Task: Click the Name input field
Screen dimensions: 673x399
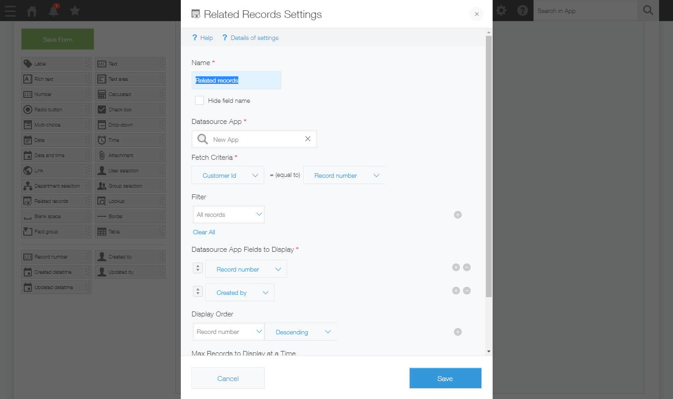Action: [236, 80]
